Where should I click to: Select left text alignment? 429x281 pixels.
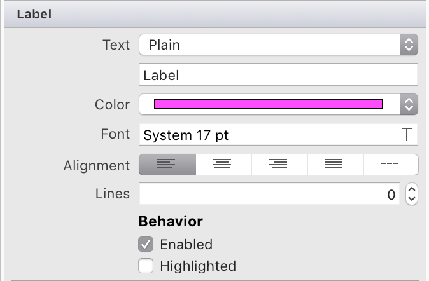coord(167,165)
